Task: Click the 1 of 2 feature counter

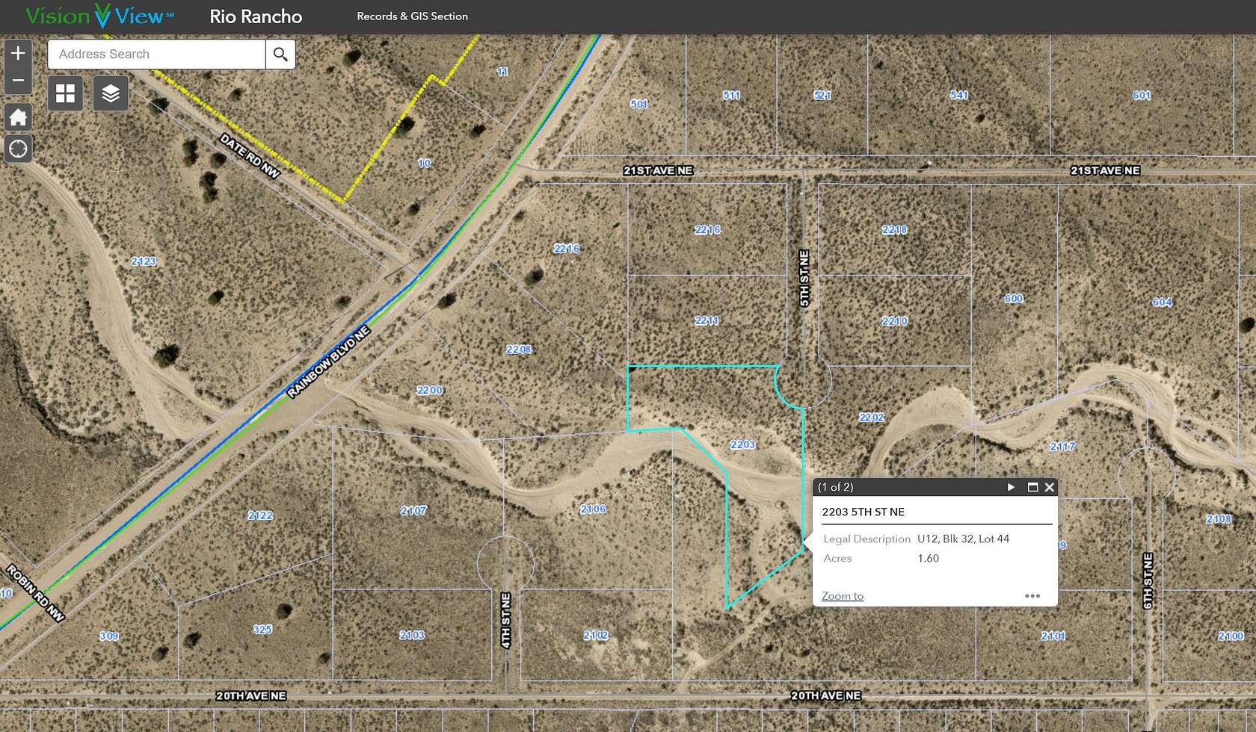Action: coord(836,486)
